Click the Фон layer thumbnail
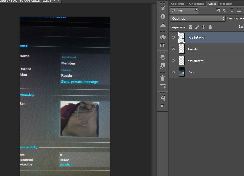The height and width of the screenshot is (176, 244). [182, 72]
